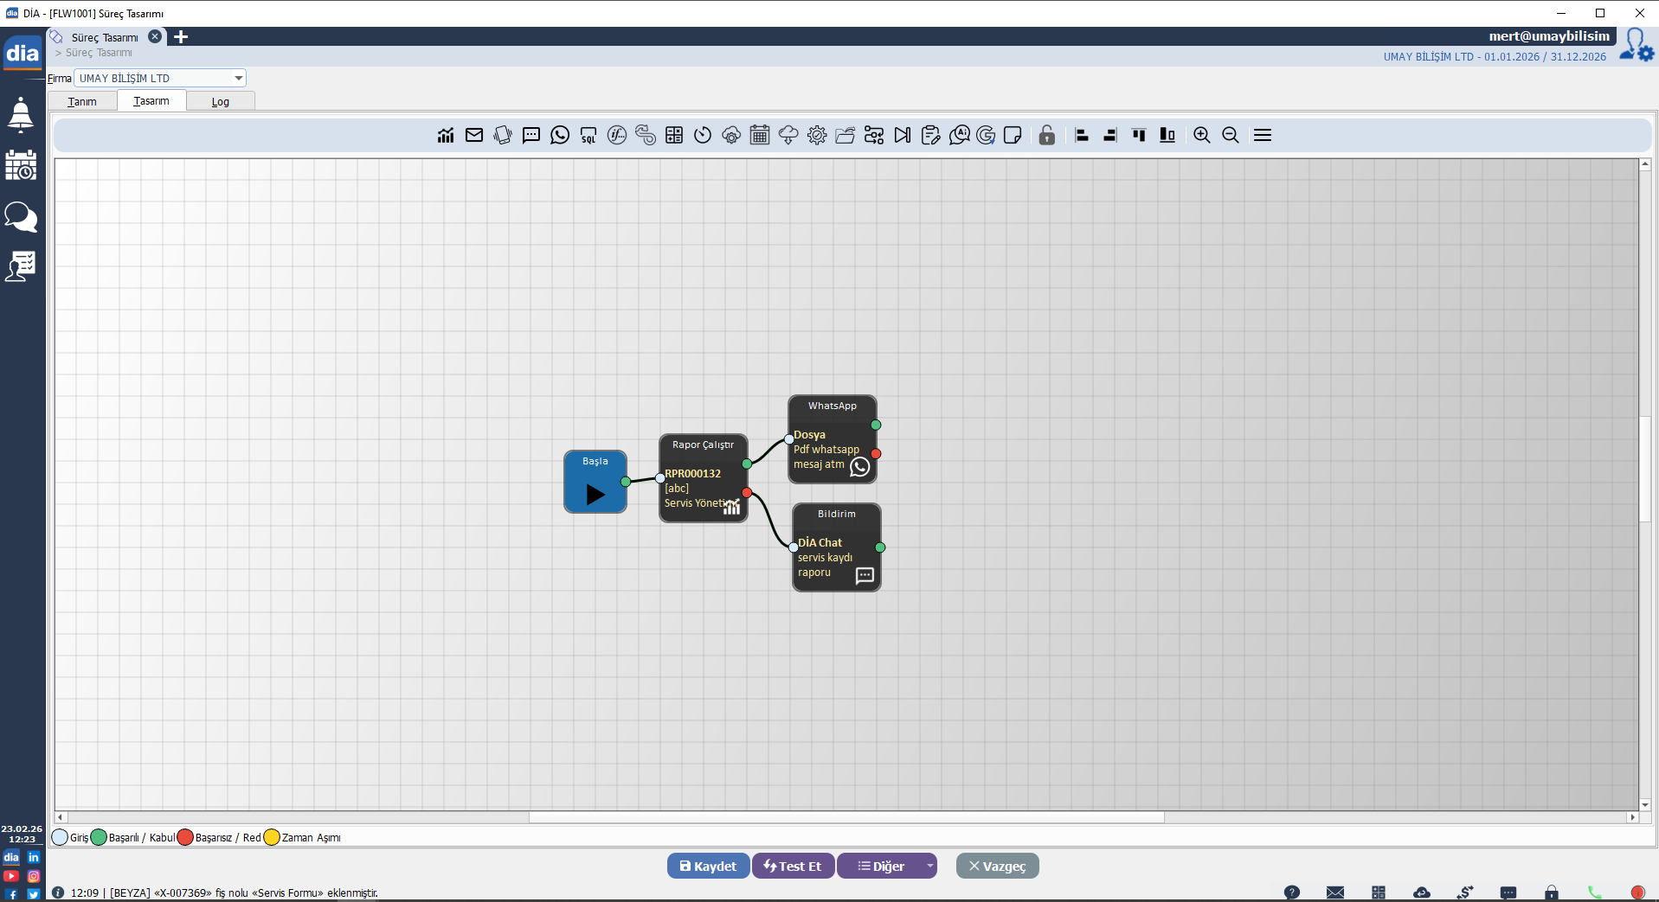1659x902 pixels.
Task: Expand the Diğer button dropdown arrow
Action: (929, 866)
